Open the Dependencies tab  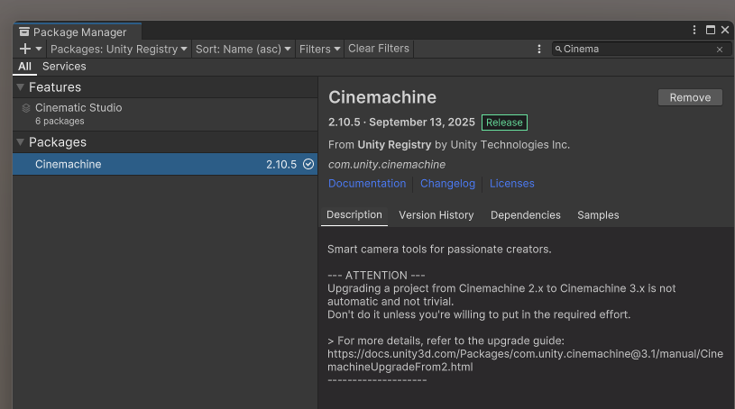525,215
